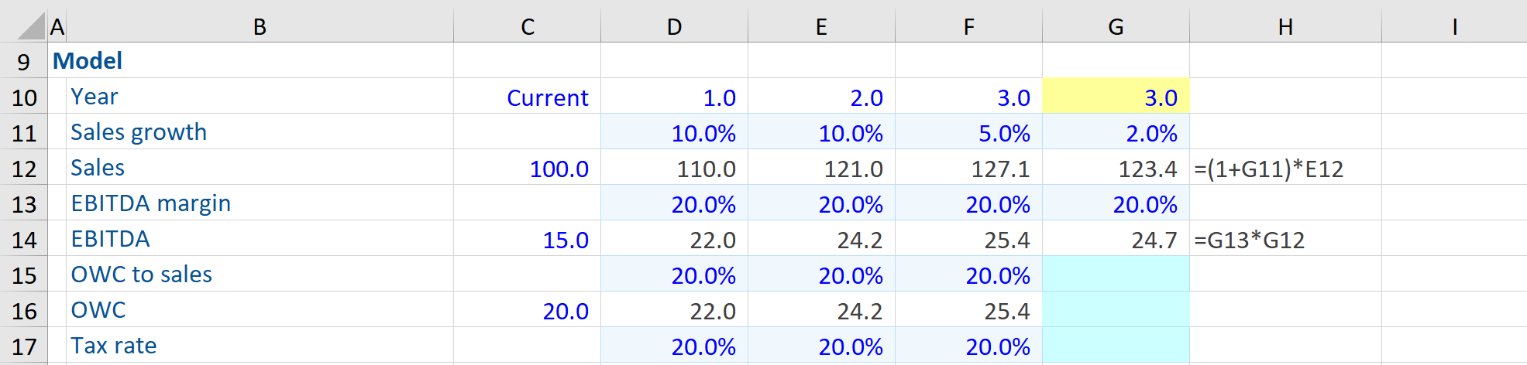
Task: Select the Sales 100.0 input cell
Action: point(559,169)
